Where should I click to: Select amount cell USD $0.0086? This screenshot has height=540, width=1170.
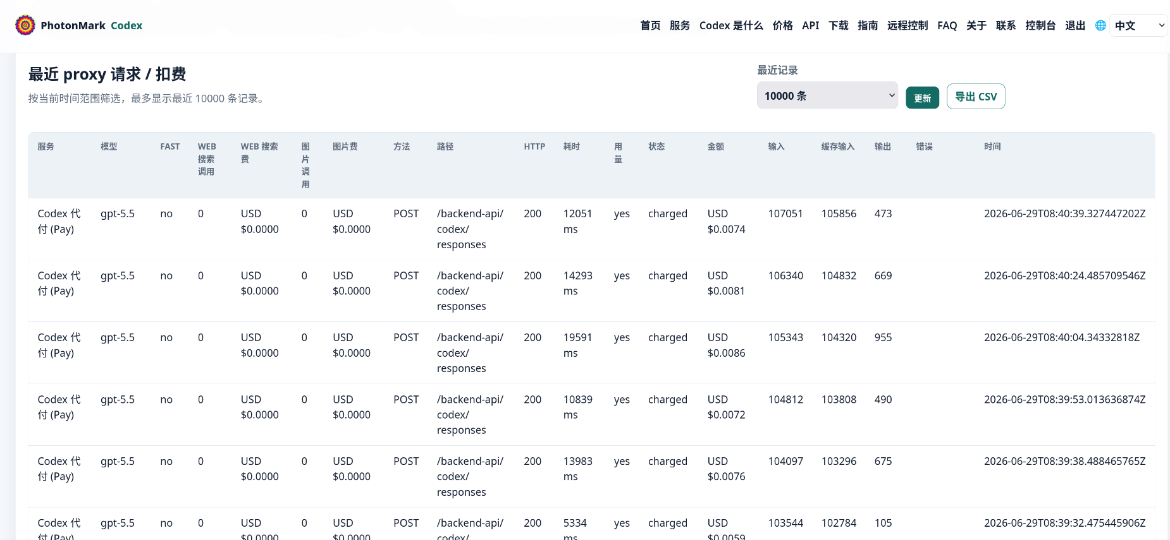(x=726, y=345)
